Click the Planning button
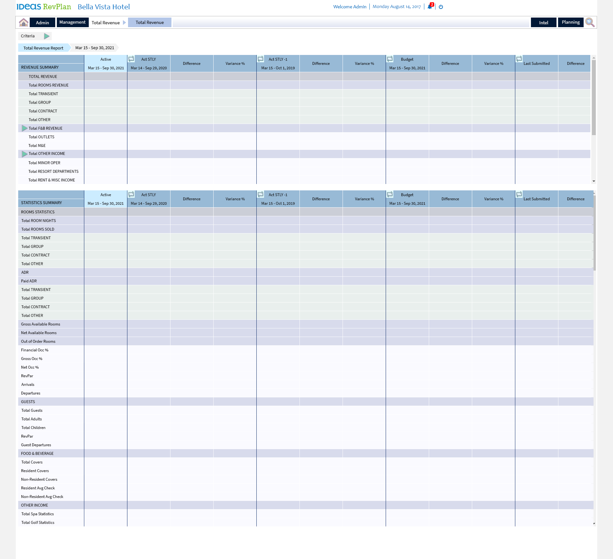This screenshot has width=613, height=559. (x=571, y=22)
